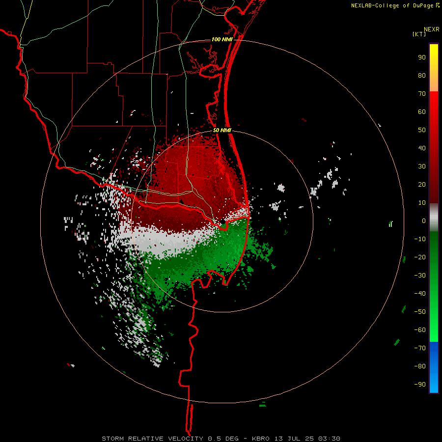Click the 0.5 DEG elevation text in caption
442x442 pixels.
(223, 439)
